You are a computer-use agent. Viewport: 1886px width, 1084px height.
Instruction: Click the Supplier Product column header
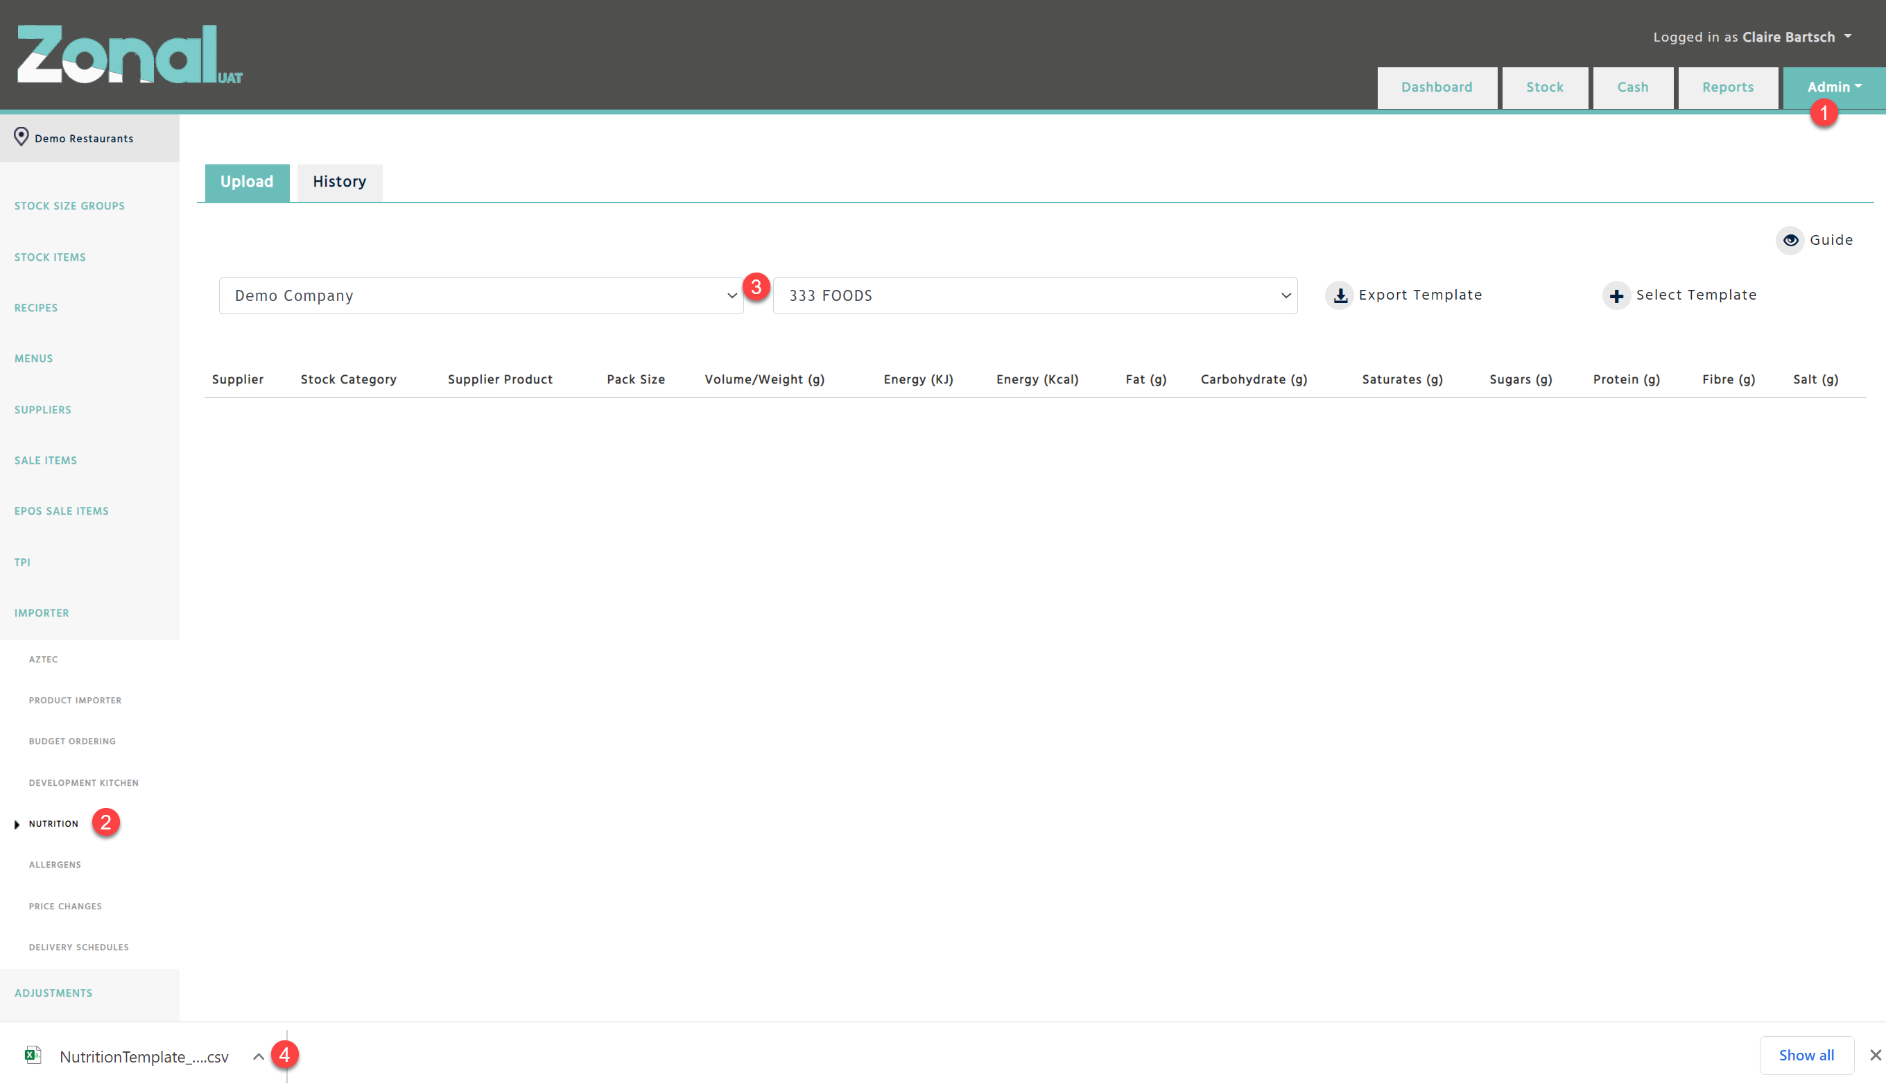pos(500,379)
